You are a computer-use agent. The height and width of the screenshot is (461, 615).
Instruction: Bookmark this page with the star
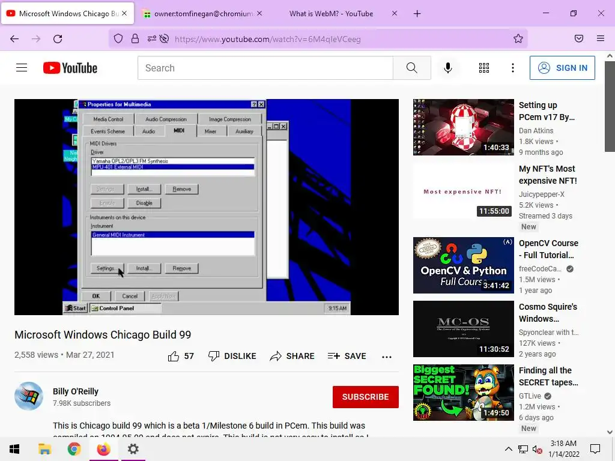click(518, 38)
